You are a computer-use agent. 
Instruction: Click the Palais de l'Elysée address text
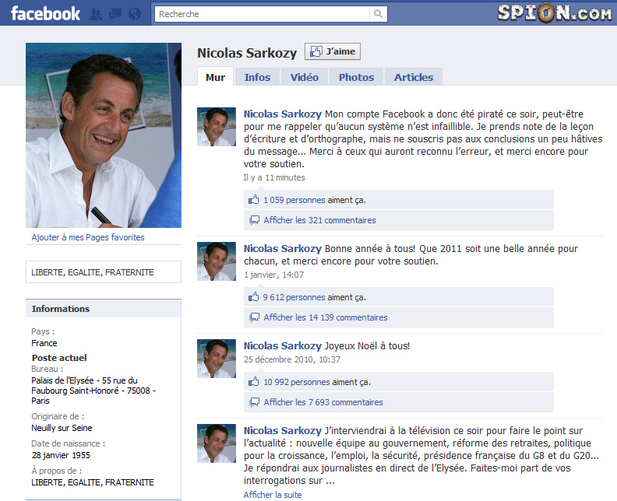pyautogui.click(x=93, y=391)
